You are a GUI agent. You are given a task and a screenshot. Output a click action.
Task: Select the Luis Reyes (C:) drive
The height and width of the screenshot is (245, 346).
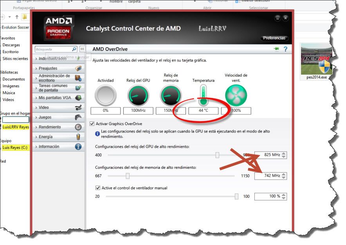click(15, 147)
